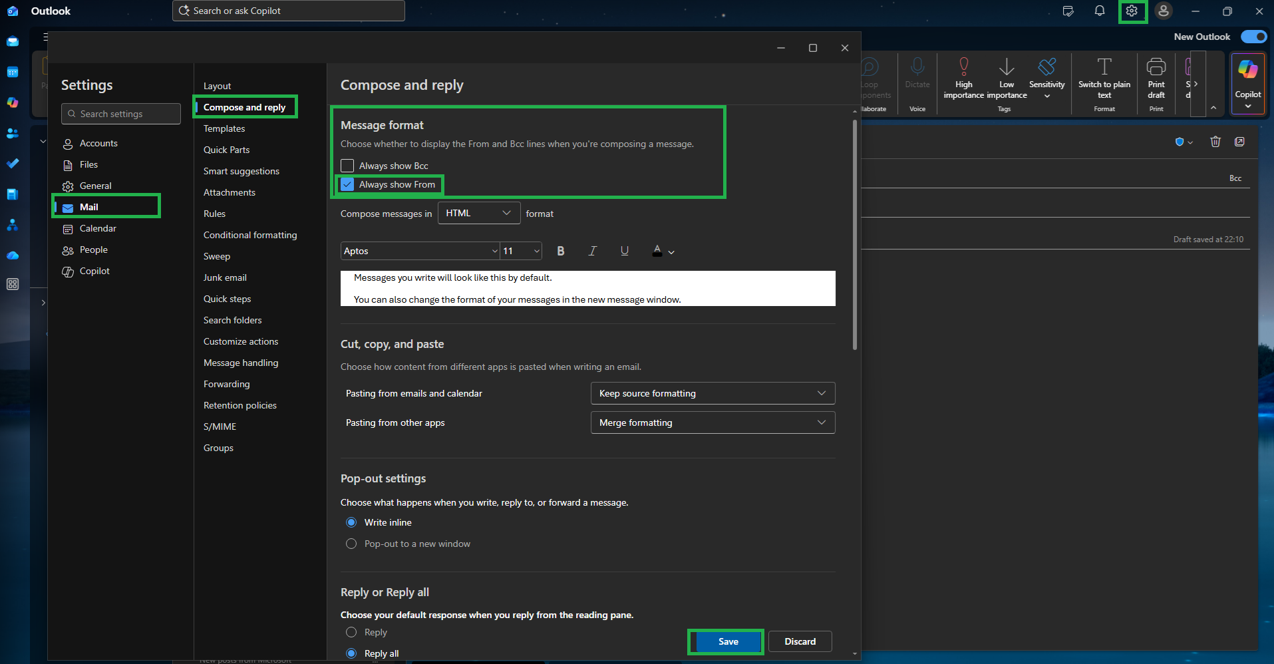Open the Settings gear icon in title bar
The width and height of the screenshot is (1274, 664).
1132,11
